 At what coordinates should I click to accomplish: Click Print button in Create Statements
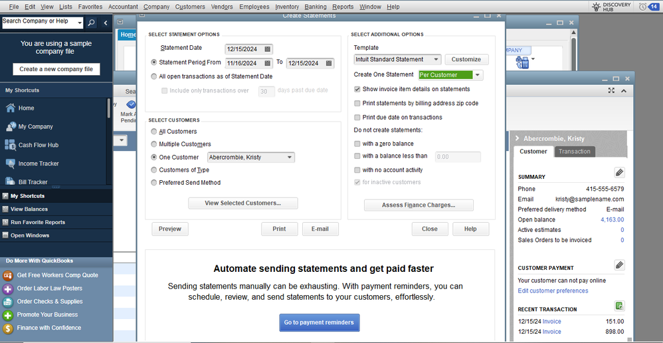coord(279,229)
